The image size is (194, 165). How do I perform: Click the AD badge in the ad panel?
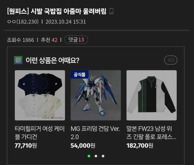[171, 60]
